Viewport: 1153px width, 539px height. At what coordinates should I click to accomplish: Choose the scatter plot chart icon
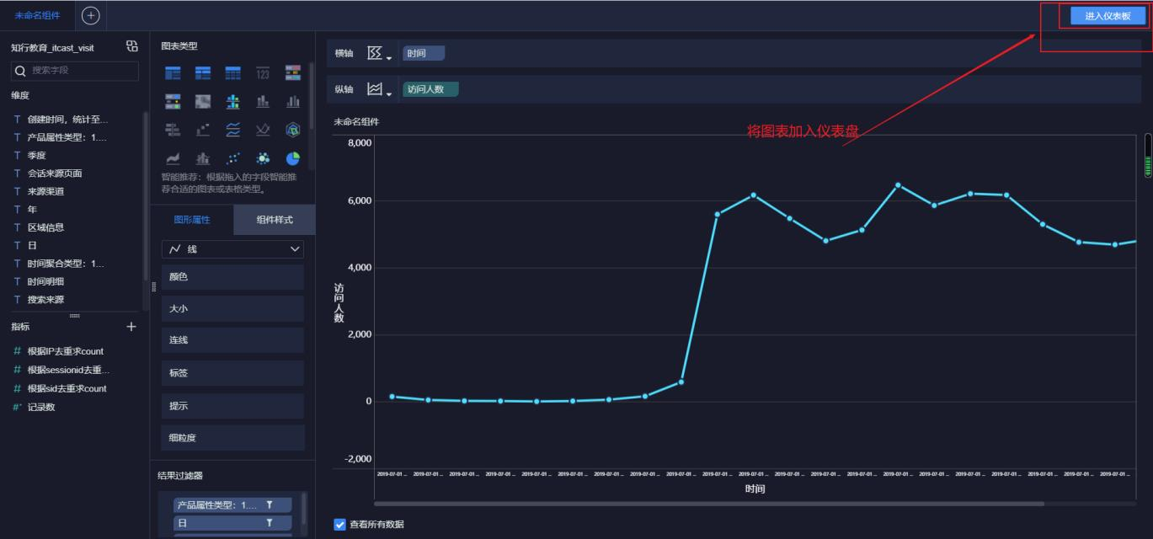pyautogui.click(x=232, y=157)
